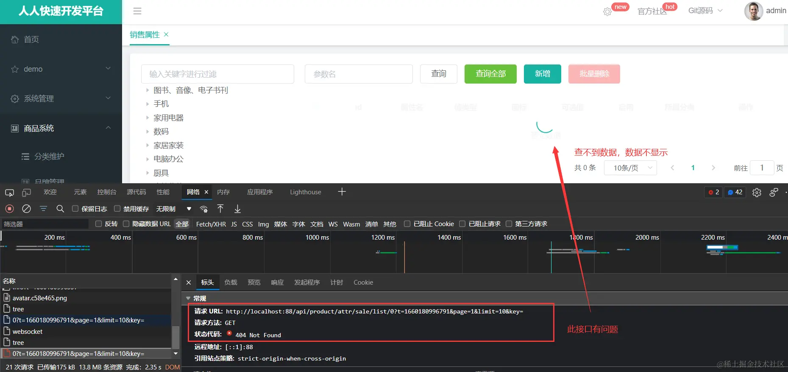The image size is (788, 372).
Task: Click the 新增 button
Action: [543, 74]
